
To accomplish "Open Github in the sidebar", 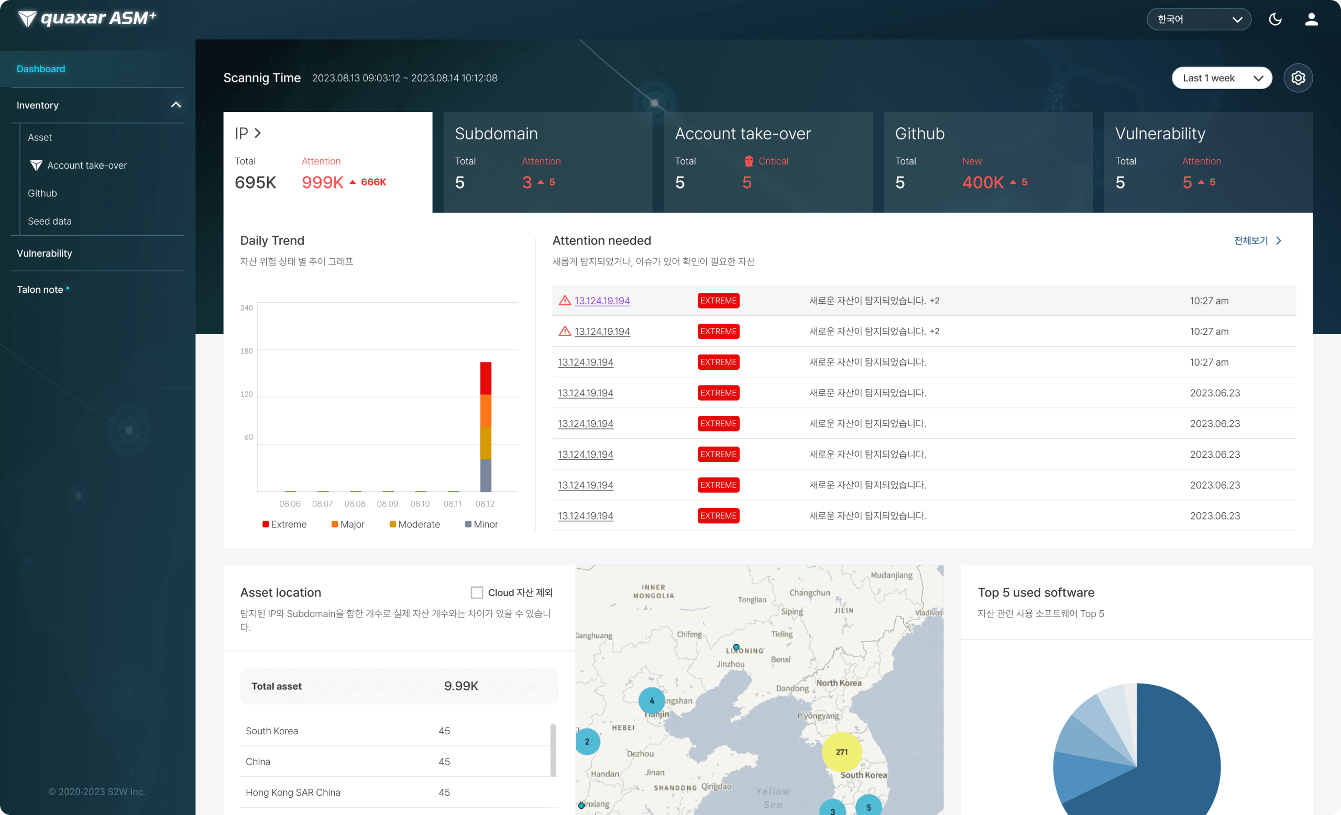I will point(42,193).
